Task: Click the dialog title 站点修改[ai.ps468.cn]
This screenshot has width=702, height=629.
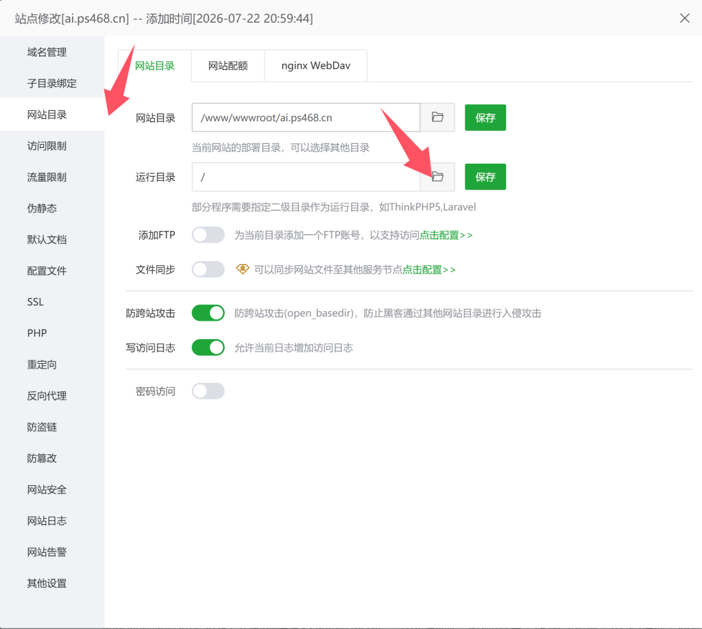Action: 71,18
